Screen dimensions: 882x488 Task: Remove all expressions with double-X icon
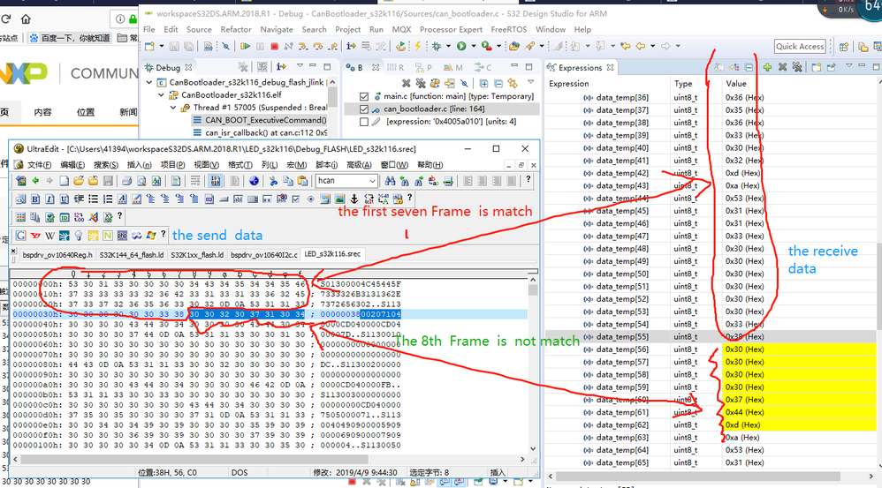pos(797,67)
